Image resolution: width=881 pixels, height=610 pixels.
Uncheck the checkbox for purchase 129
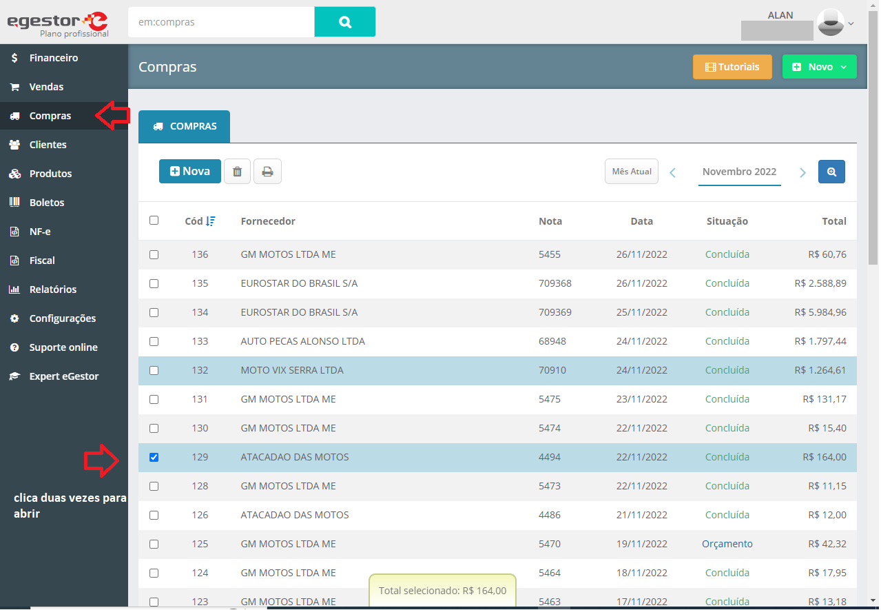pyautogui.click(x=154, y=457)
